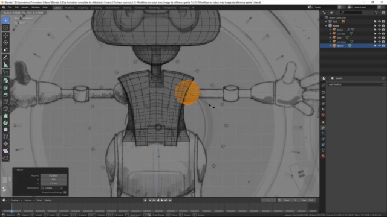Screen dimensions: 387x217
Task: Enable the Proportional Editing checkbox
Action: pos(65,193)
